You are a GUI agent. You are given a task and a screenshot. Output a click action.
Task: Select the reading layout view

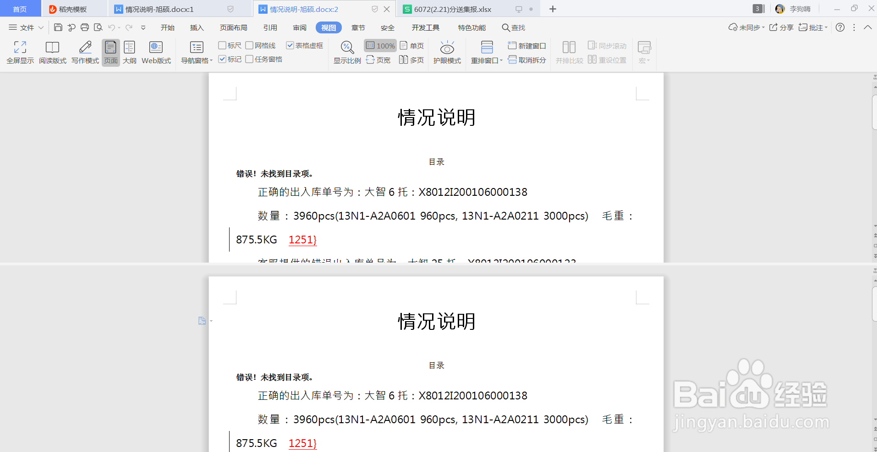[x=52, y=52]
